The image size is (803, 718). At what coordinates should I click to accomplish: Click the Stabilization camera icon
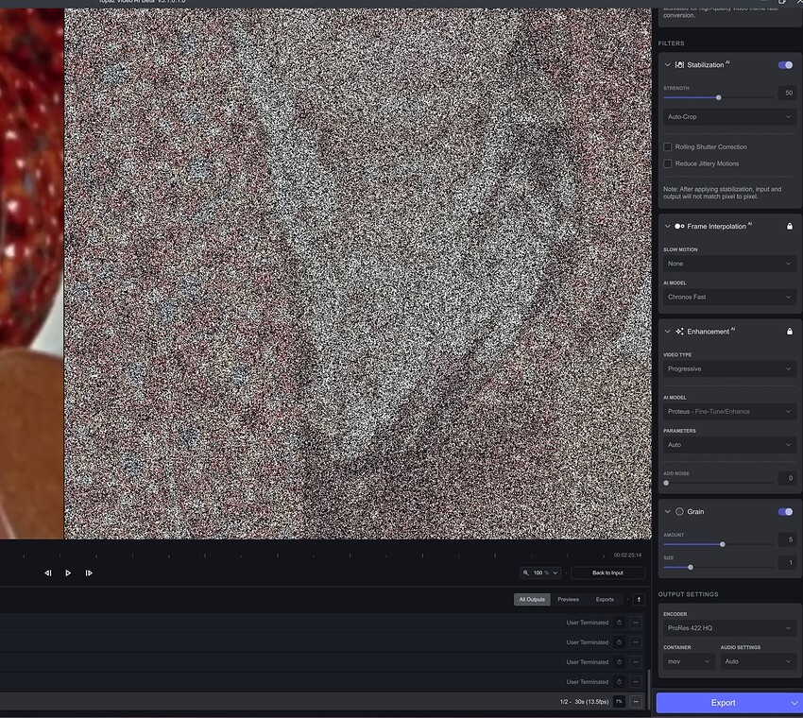(679, 65)
